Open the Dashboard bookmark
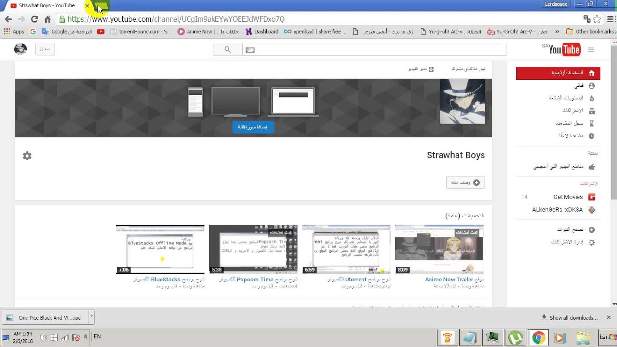The image size is (617, 347). (x=262, y=32)
